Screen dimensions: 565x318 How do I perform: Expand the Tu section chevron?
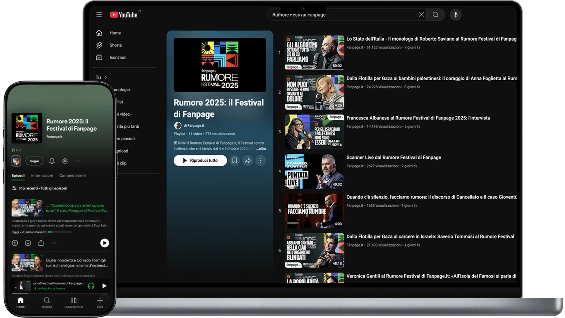[x=106, y=78]
